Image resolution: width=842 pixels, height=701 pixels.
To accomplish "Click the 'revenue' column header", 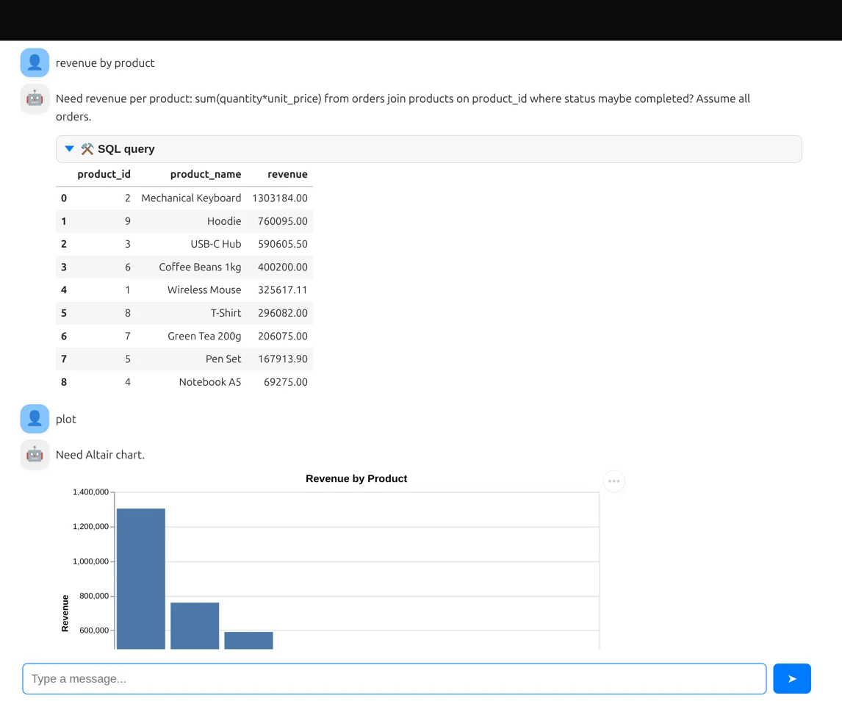I will [287, 174].
